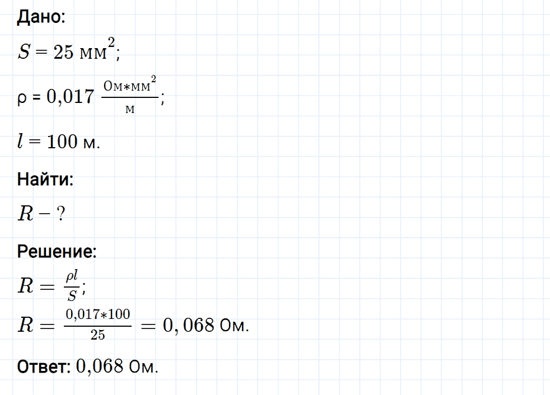Click the 25 denominator in the calculation
550x395 pixels.
click(98, 335)
